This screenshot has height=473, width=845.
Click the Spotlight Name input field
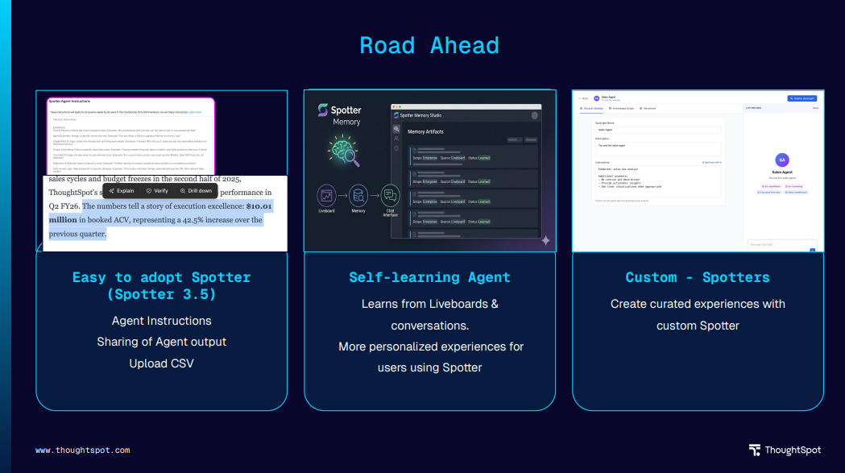658,129
